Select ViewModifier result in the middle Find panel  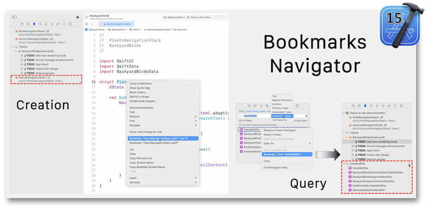tap(250, 130)
